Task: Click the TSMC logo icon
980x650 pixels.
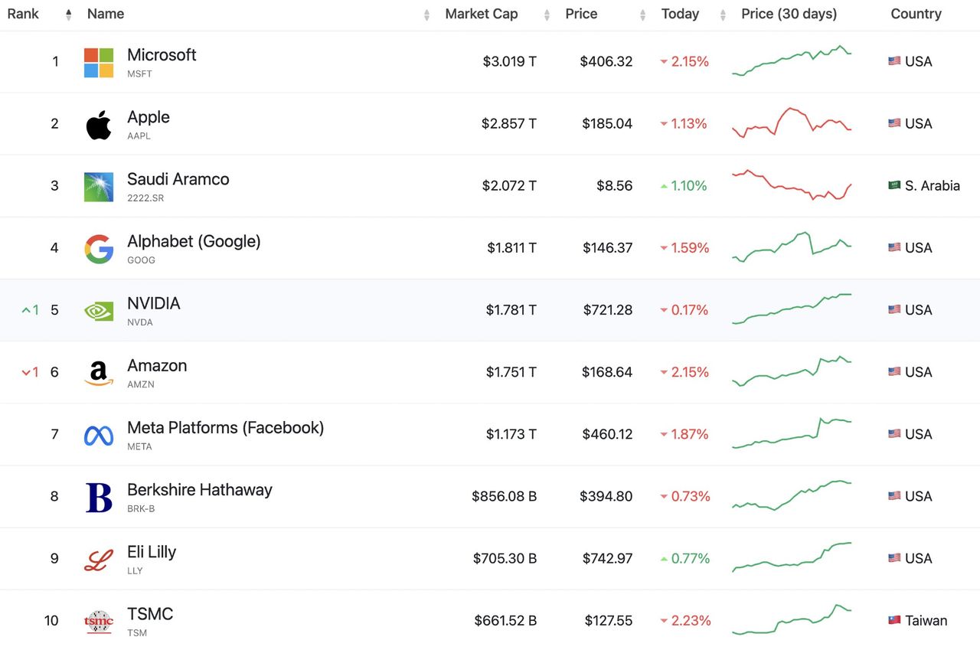Action: [x=99, y=621]
